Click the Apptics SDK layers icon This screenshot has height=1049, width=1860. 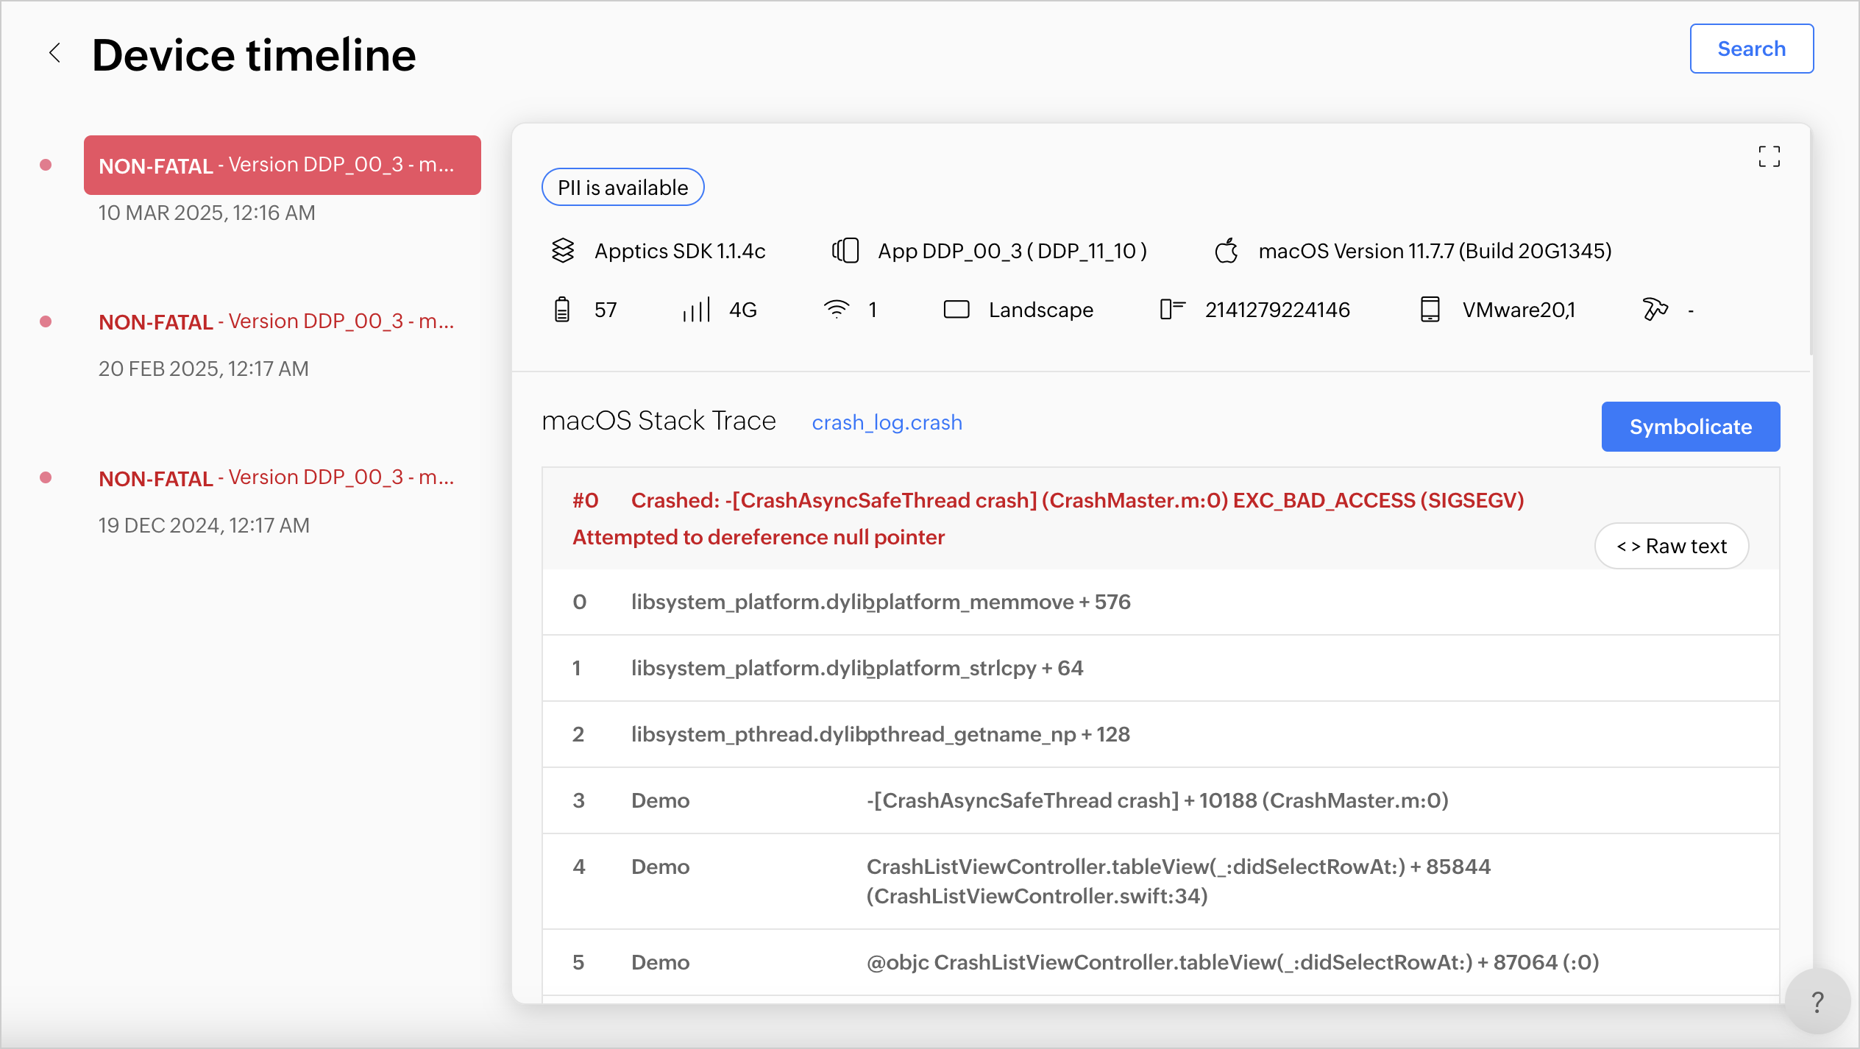[x=563, y=251]
